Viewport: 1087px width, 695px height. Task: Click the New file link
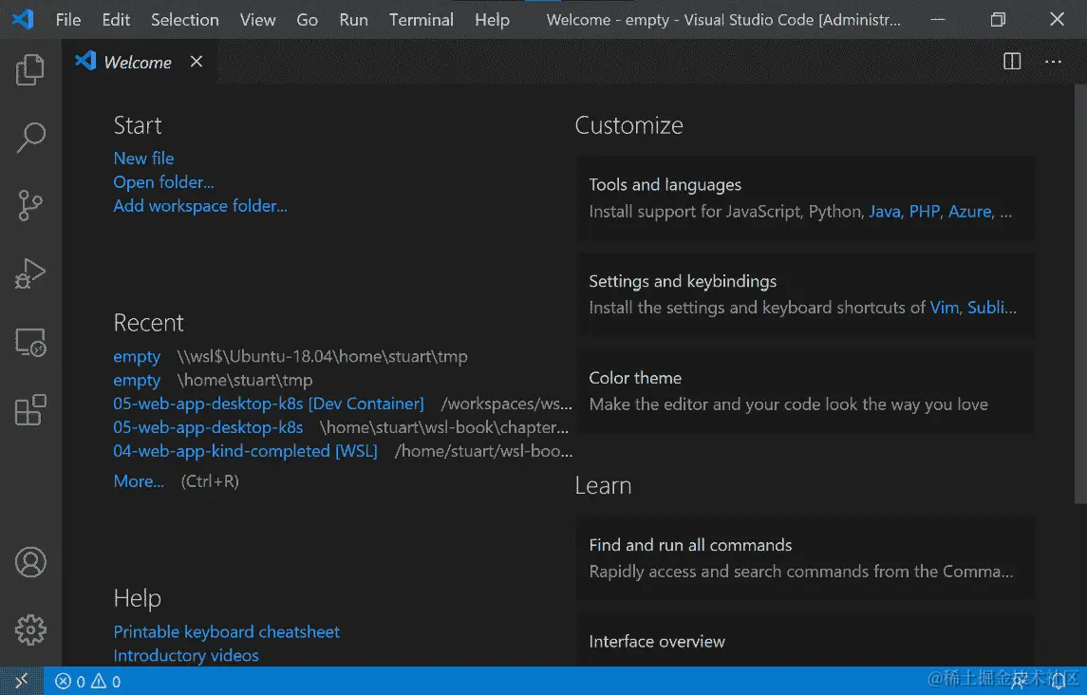click(143, 158)
